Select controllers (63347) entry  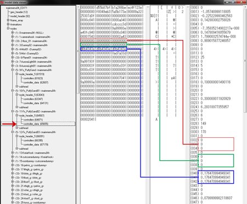tap(33, 99)
